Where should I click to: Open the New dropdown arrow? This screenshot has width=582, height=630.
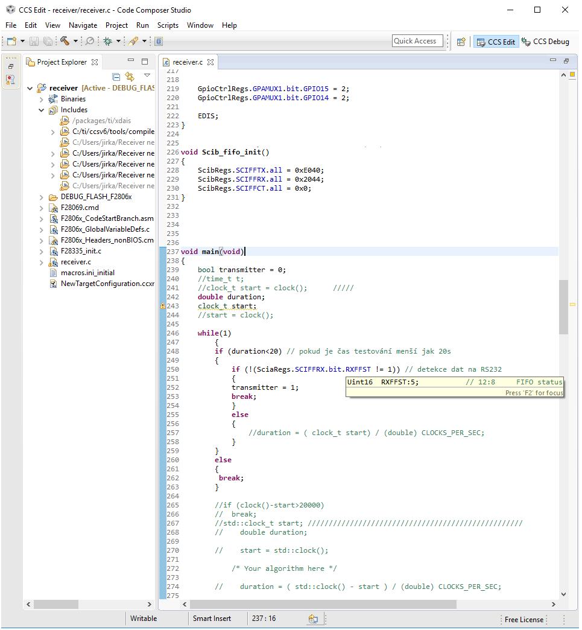[22, 41]
